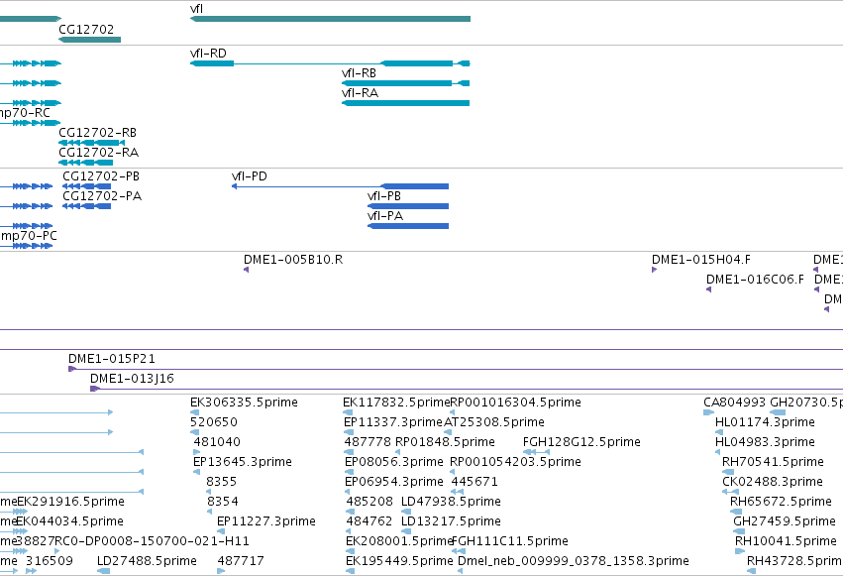
Task: Click the EK208001.5prime EST
Action: pos(351,551)
